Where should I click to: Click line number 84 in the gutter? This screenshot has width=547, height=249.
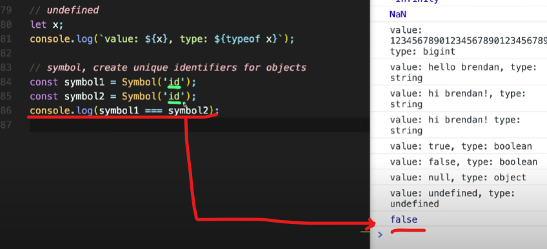coord(6,82)
